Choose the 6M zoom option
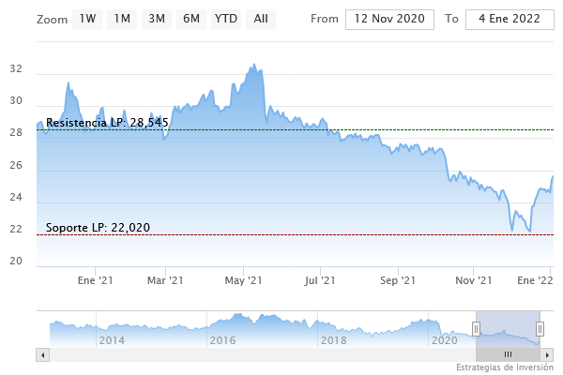 tap(191, 19)
